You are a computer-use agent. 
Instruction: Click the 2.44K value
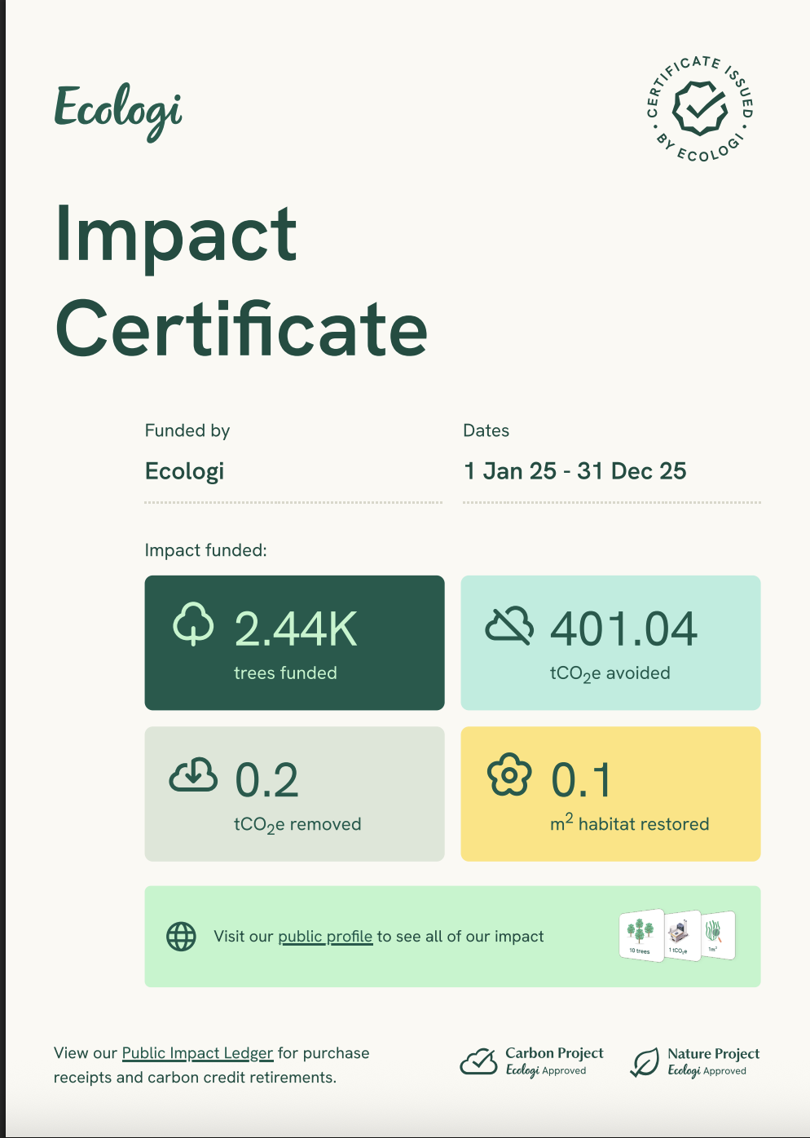[x=296, y=629]
